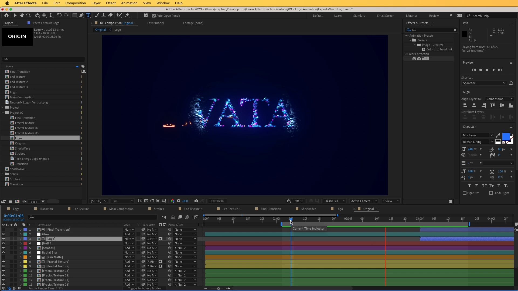Screen dimensions: 518x291
Task: Select the Learn workspace
Action: click(x=338, y=16)
